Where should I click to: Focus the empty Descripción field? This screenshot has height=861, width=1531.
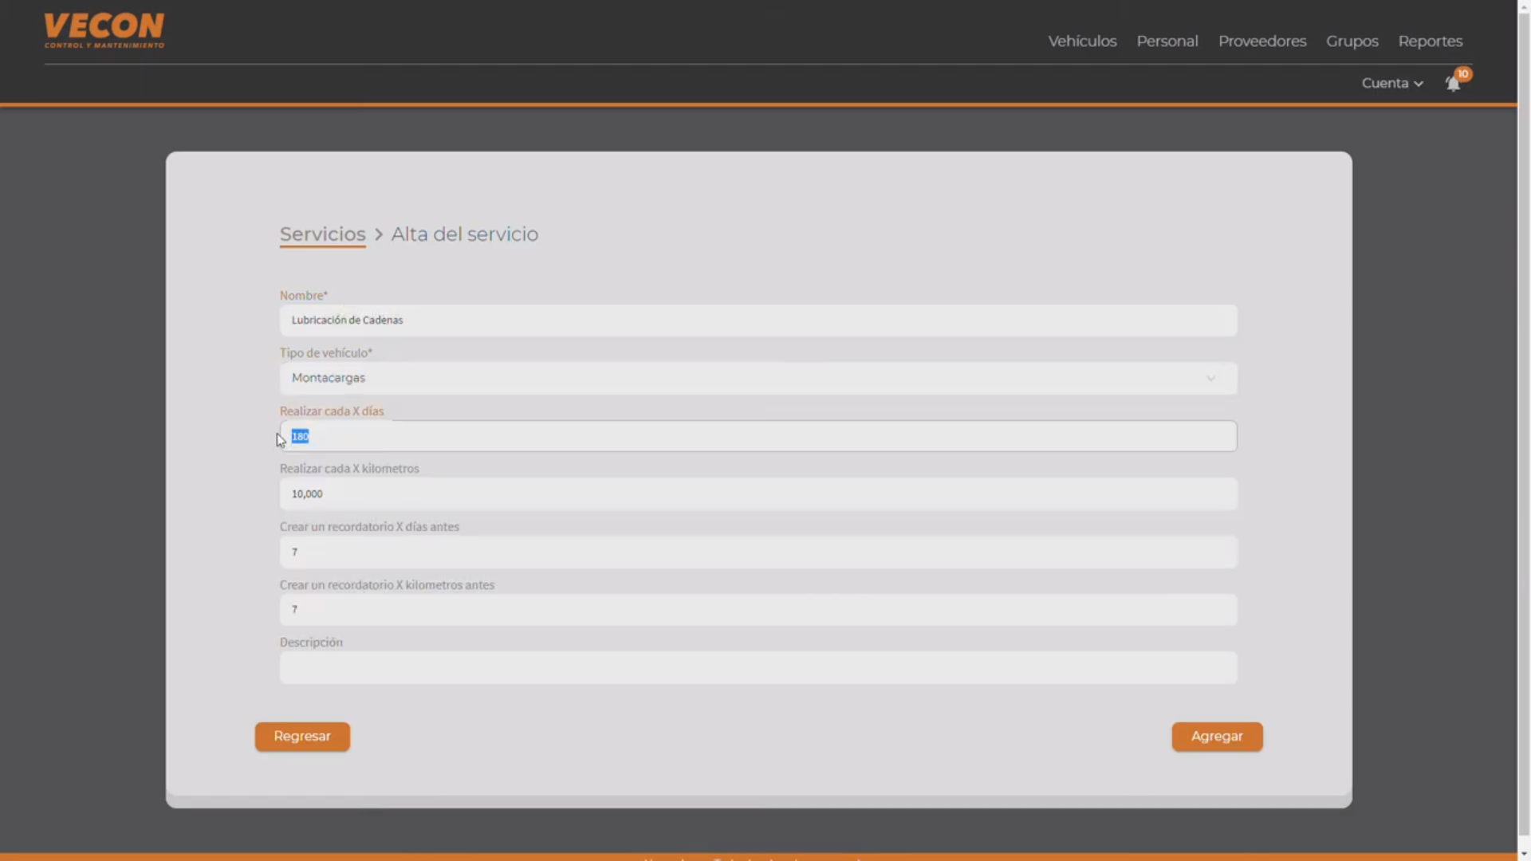tap(758, 668)
